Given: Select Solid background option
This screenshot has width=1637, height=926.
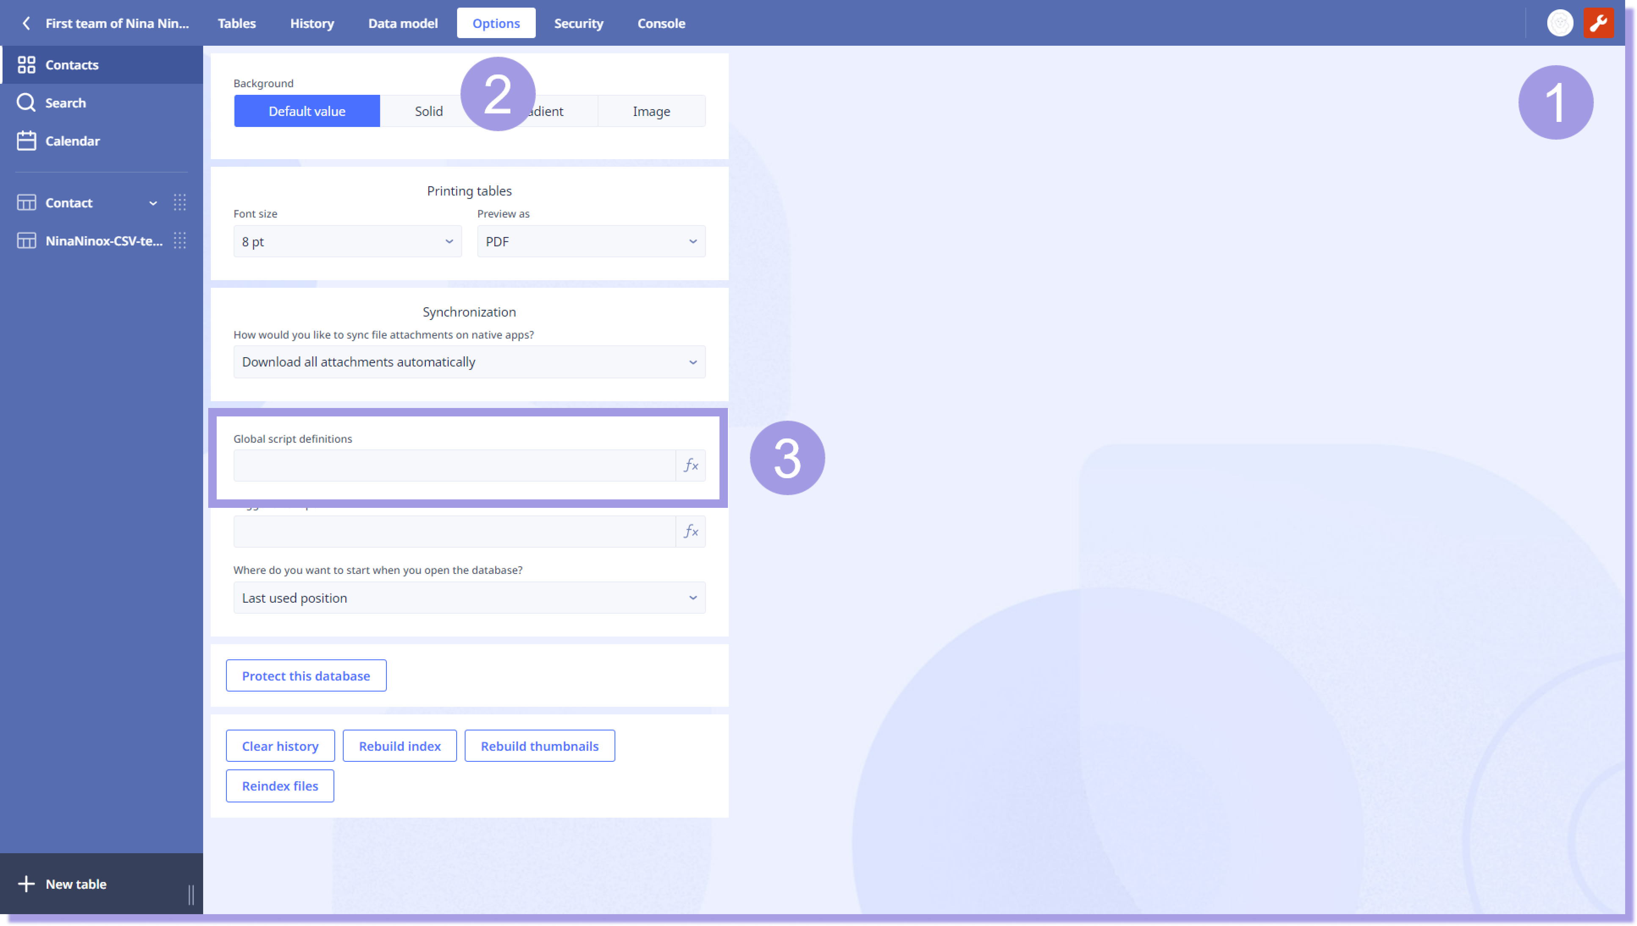Looking at the screenshot, I should [429, 111].
